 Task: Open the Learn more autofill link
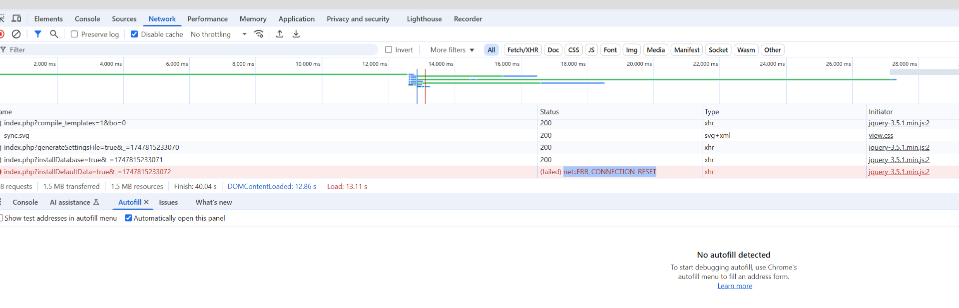click(x=735, y=286)
